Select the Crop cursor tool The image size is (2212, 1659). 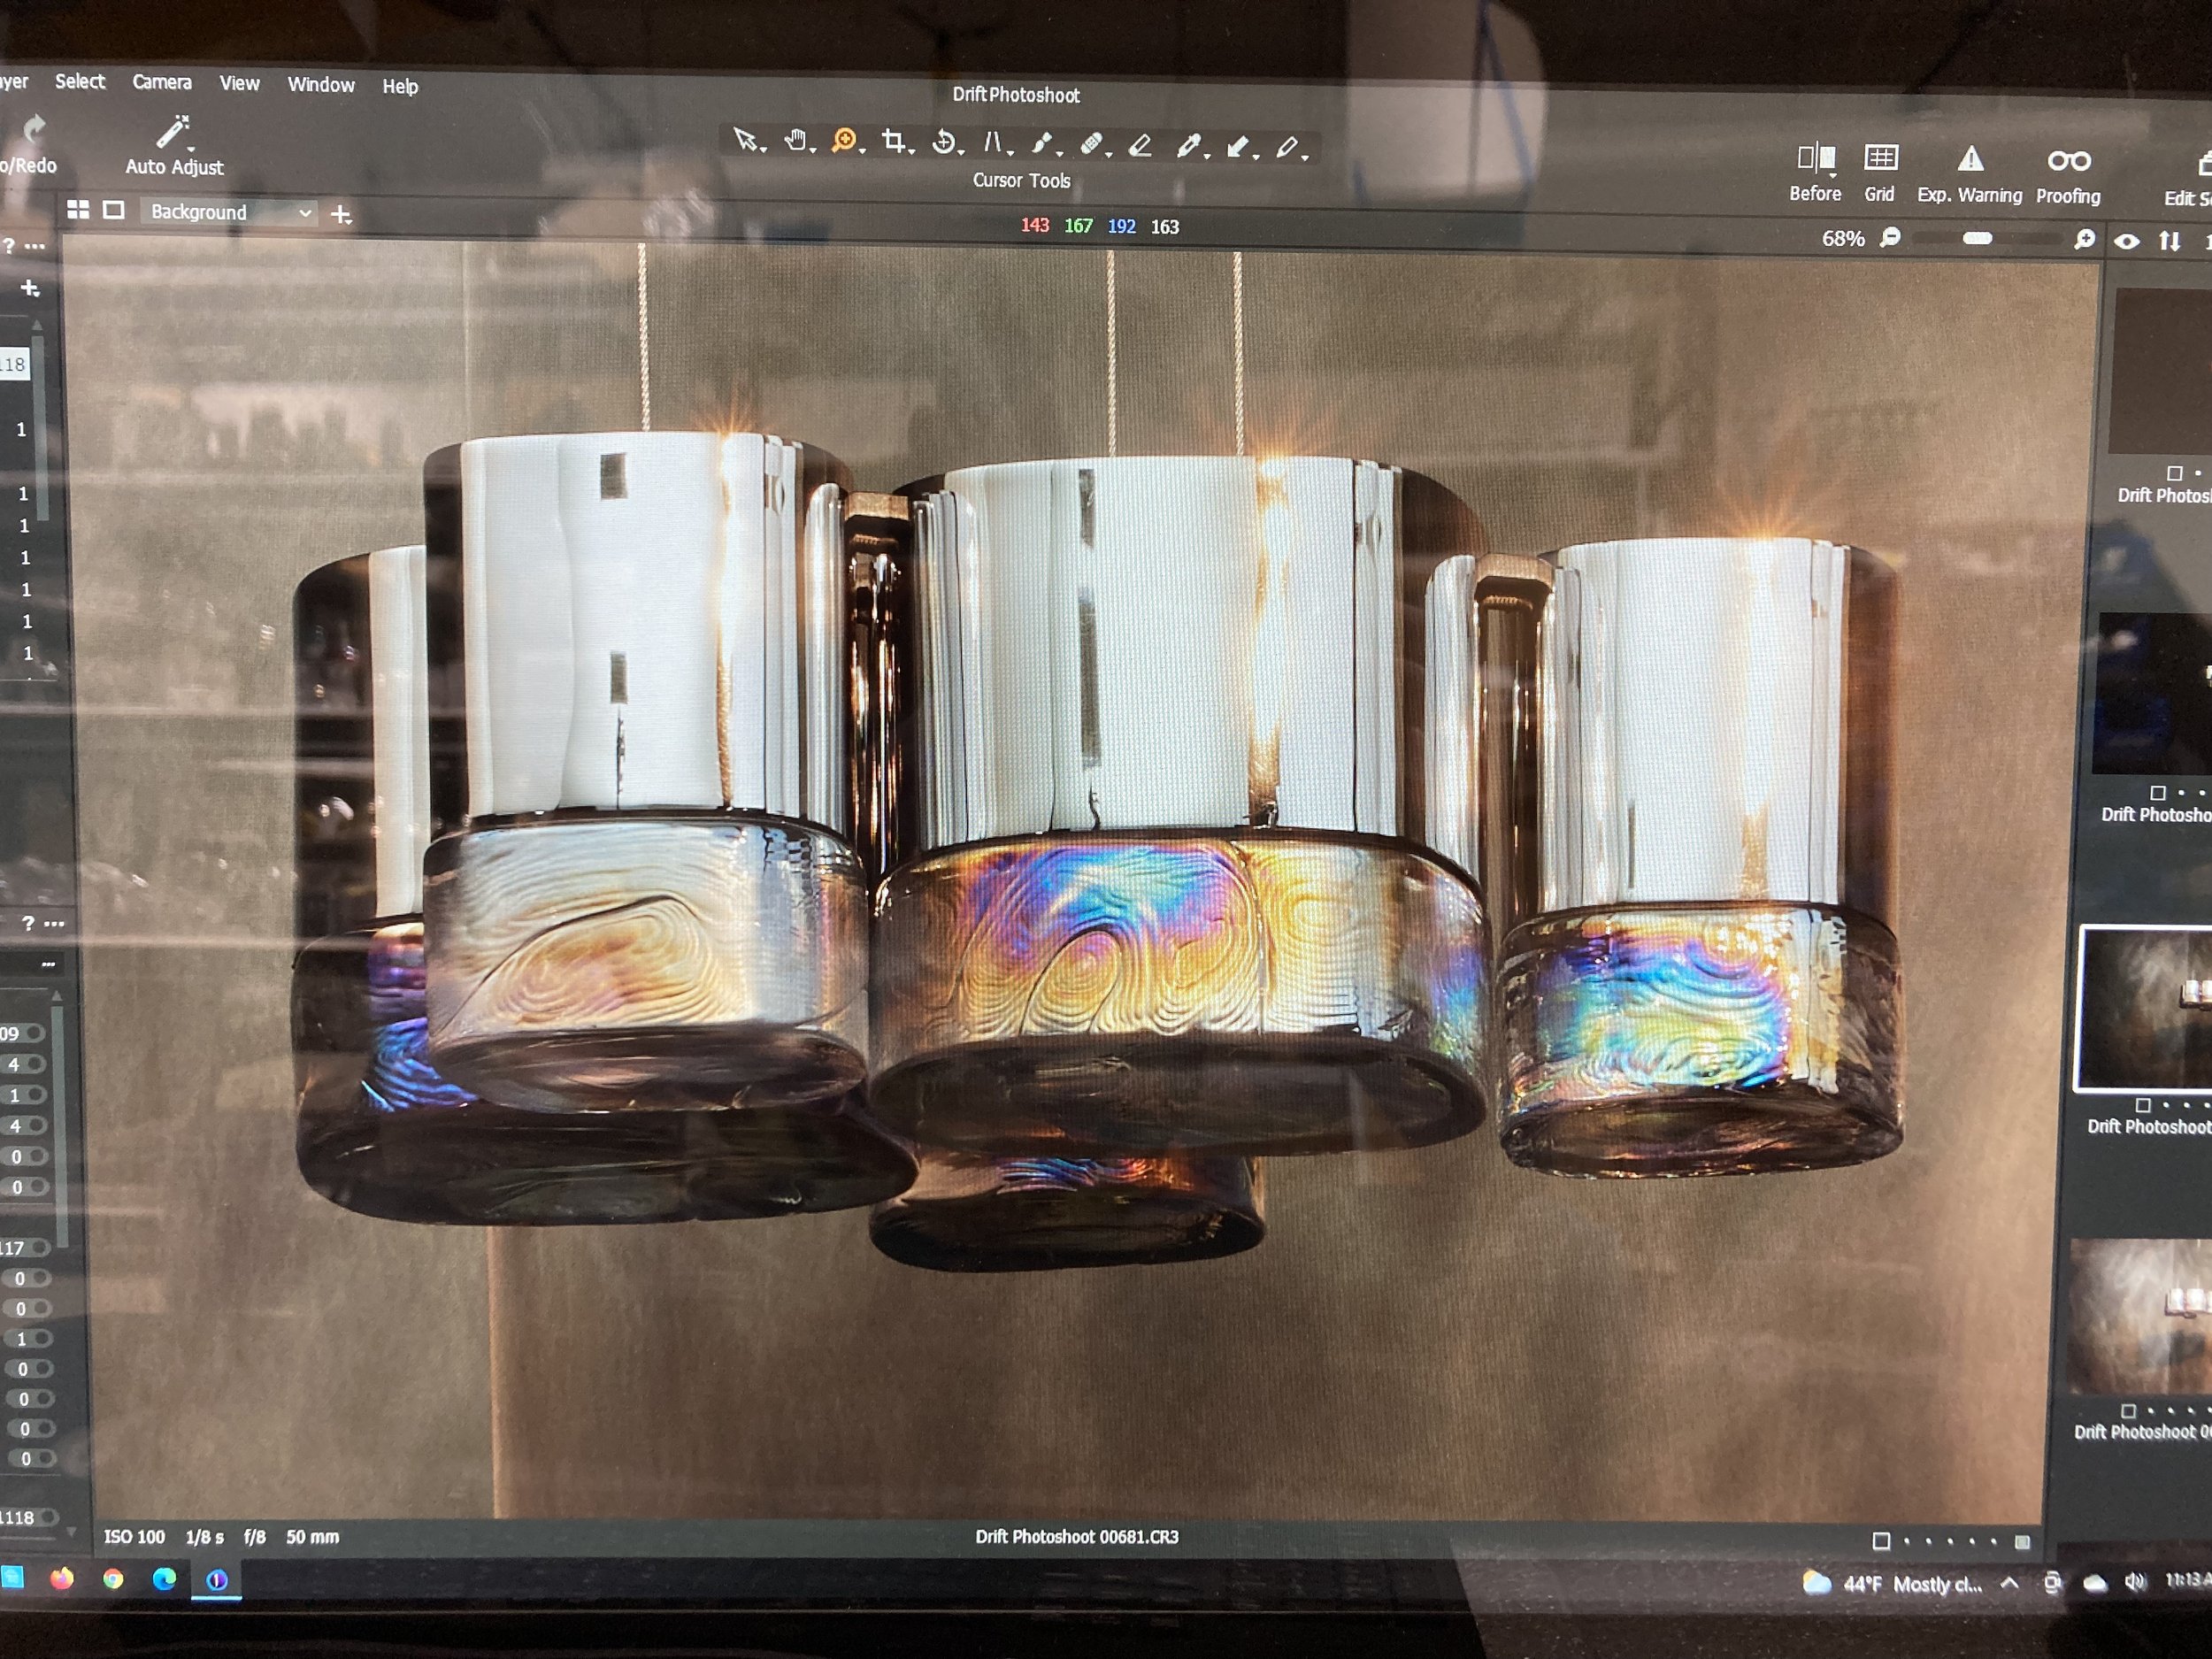(x=893, y=141)
